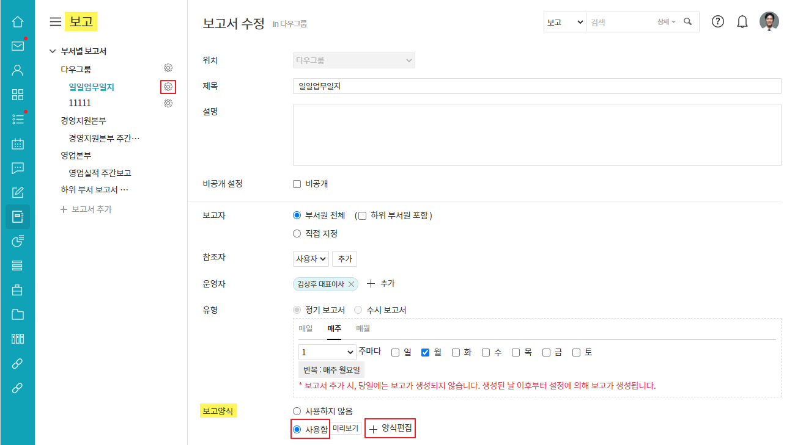Click the 양식편집 button
Image resolution: width=795 pixels, height=445 pixels.
click(x=390, y=429)
